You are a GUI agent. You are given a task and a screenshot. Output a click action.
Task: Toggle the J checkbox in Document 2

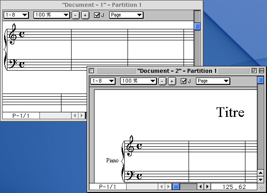coord(184,81)
